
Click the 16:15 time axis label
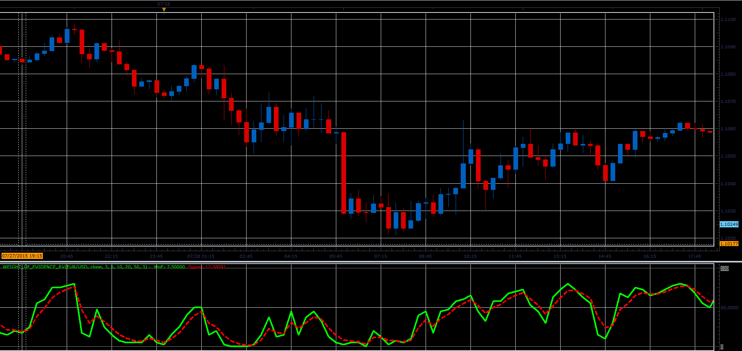(650, 256)
